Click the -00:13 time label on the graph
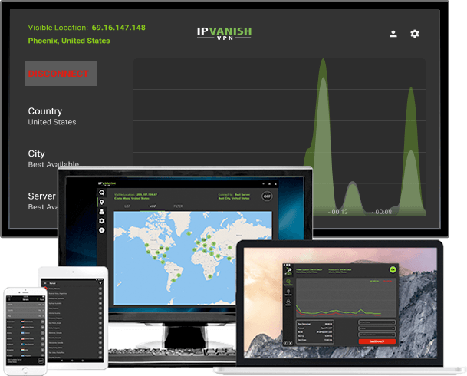Image resolution: width=467 pixels, height=376 pixels. point(338,212)
